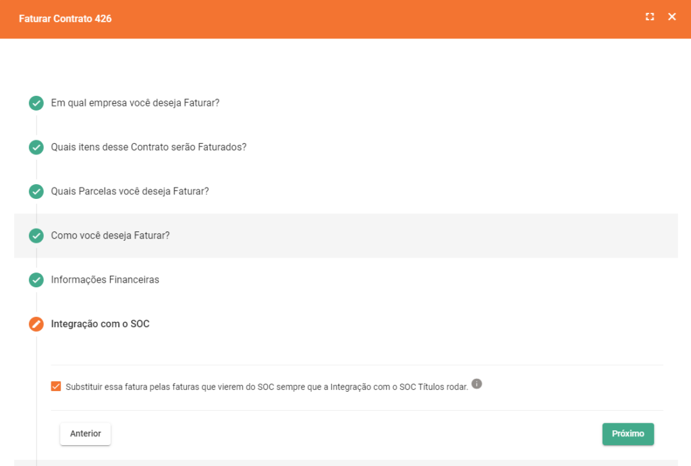Image resolution: width=691 pixels, height=466 pixels.
Task: Open step 'Em qual empresa você deseja Faturar?'
Action: [x=135, y=103]
